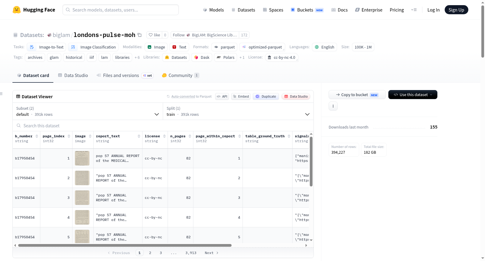Click the Search this dataset field

pyautogui.click(x=163, y=126)
